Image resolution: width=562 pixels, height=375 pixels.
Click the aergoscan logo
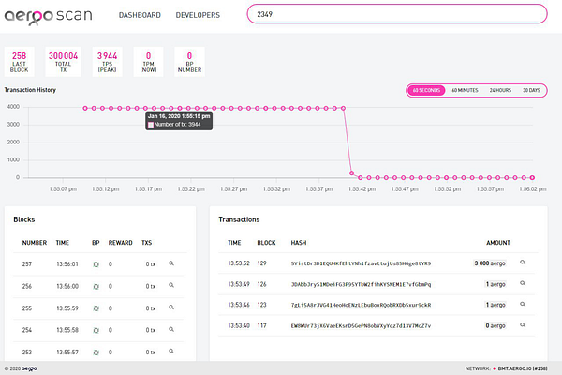[48, 17]
